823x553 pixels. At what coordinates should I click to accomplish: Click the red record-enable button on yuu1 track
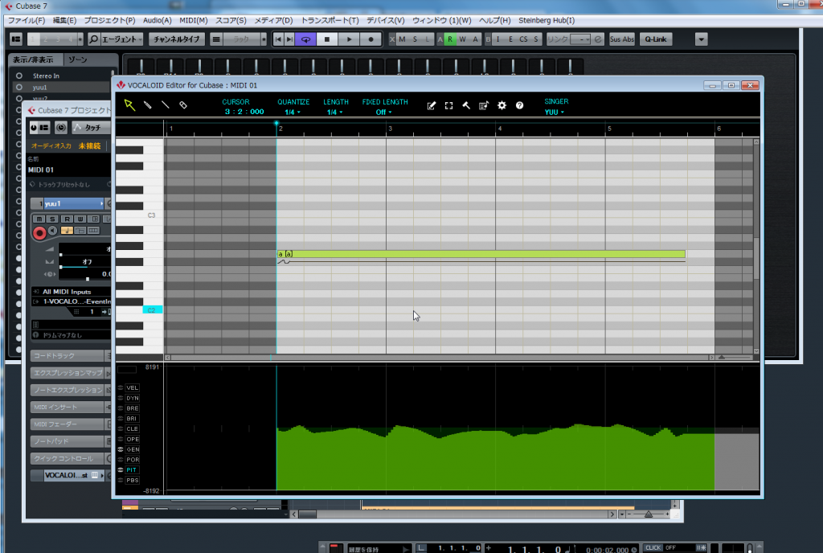tap(39, 233)
